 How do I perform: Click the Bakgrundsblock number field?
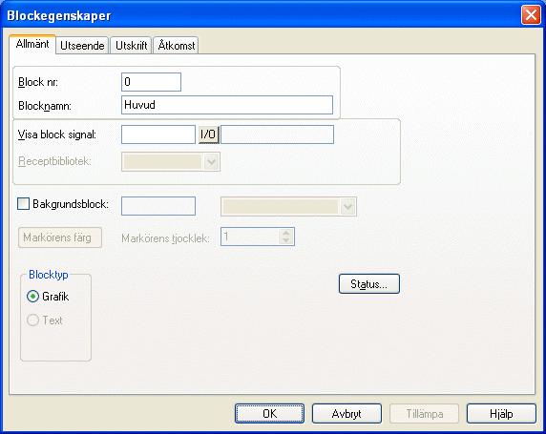tap(158, 206)
